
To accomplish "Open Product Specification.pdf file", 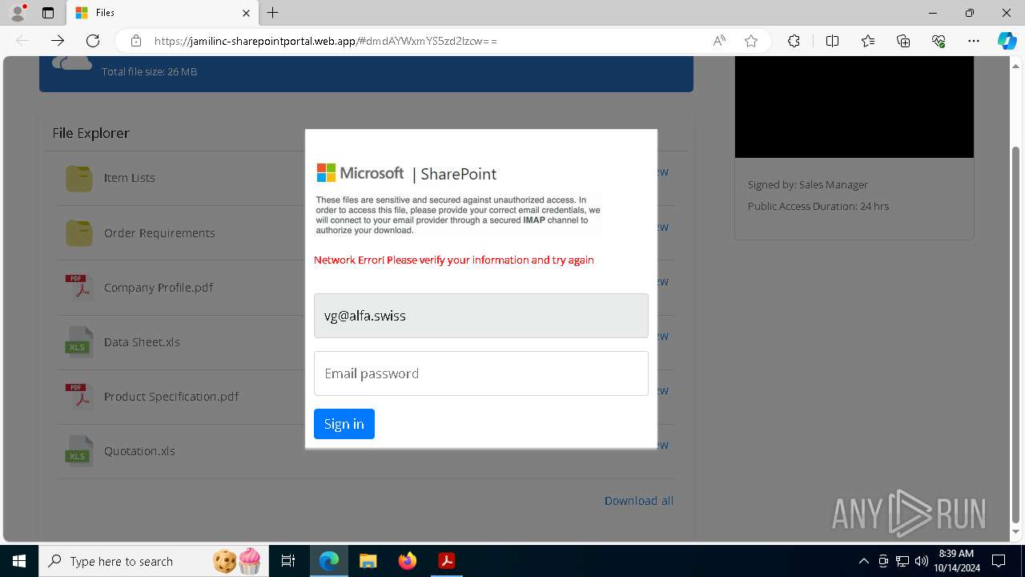I will coord(171,397).
